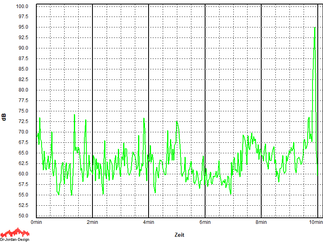The width and height of the screenshot is (323, 242).
Task: Click the 90.0 dB axis label
Action: pos(23,48)
